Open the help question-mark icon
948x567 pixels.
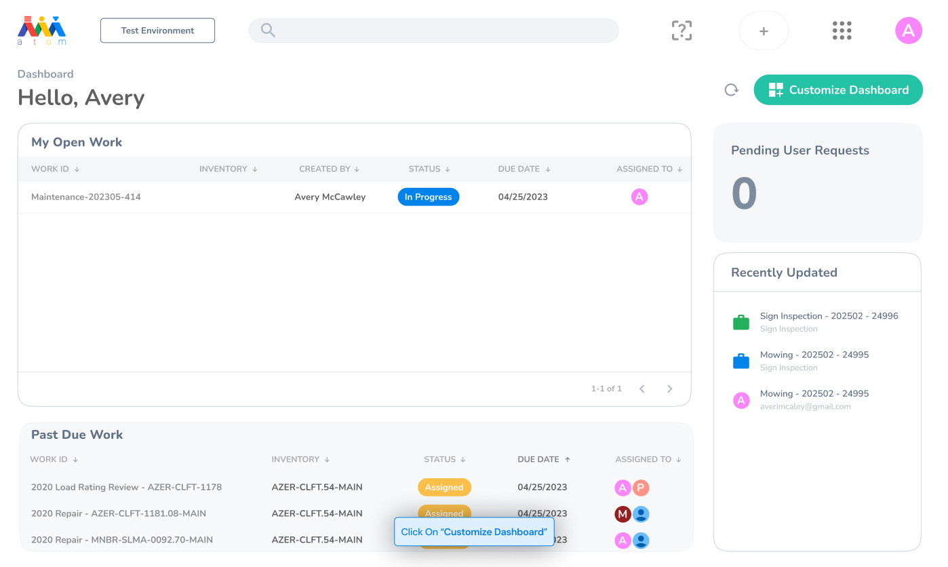point(682,31)
